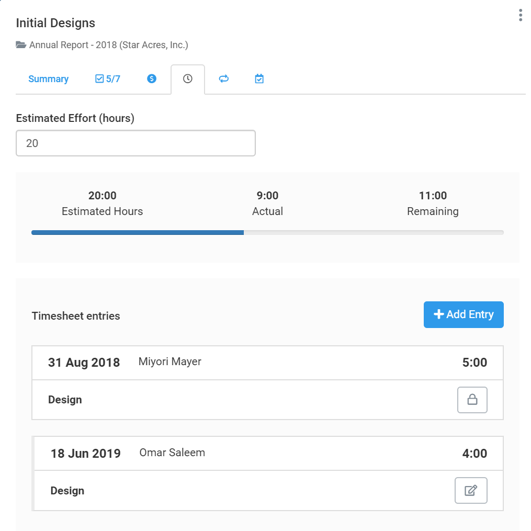Screen dimensions: 531x531
Task: Click the folder icon beside Annual Report
Action: coord(21,44)
